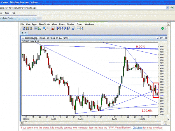Screen dimensions: 175x131
Task: Open the File menu in chart applet
Action: pyautogui.click(x=22, y=24)
